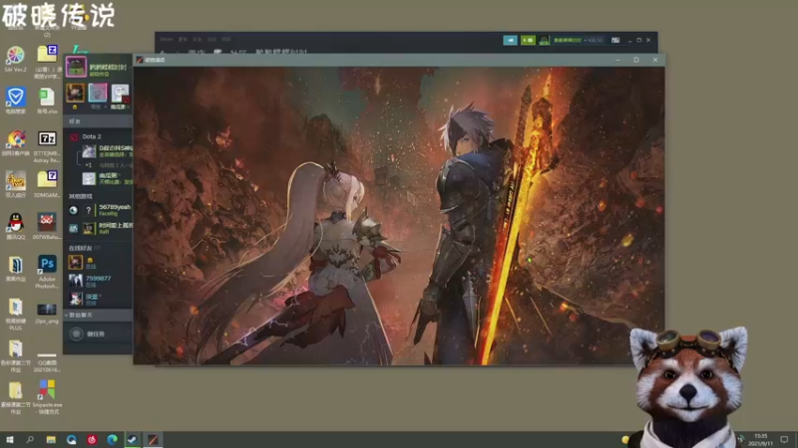Screen dimensions: 798x448
Task: Open the It Takes Two game shortcut
Action: click(15, 184)
